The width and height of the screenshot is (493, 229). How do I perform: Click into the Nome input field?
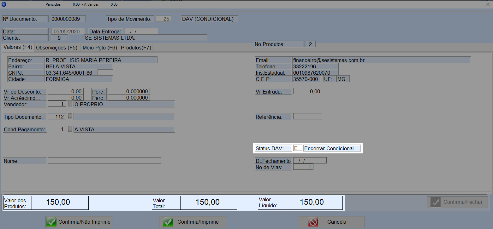click(x=104, y=160)
